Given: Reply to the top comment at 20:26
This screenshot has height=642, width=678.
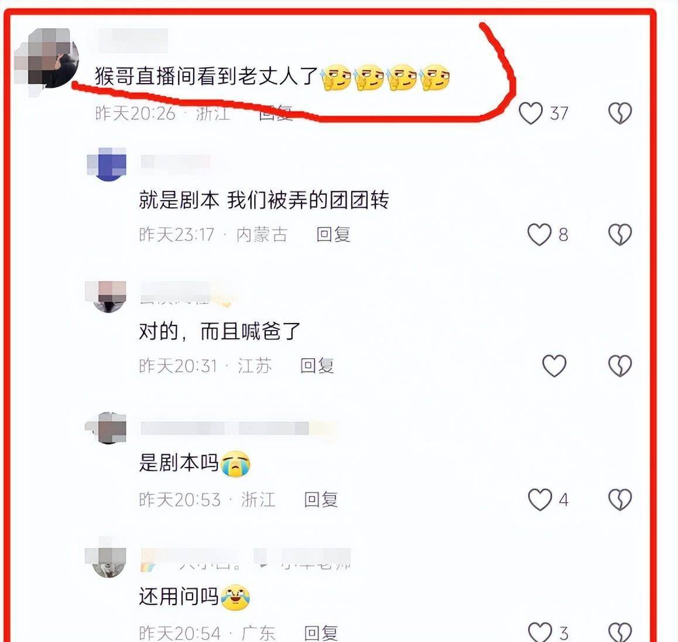Looking at the screenshot, I should (x=275, y=114).
